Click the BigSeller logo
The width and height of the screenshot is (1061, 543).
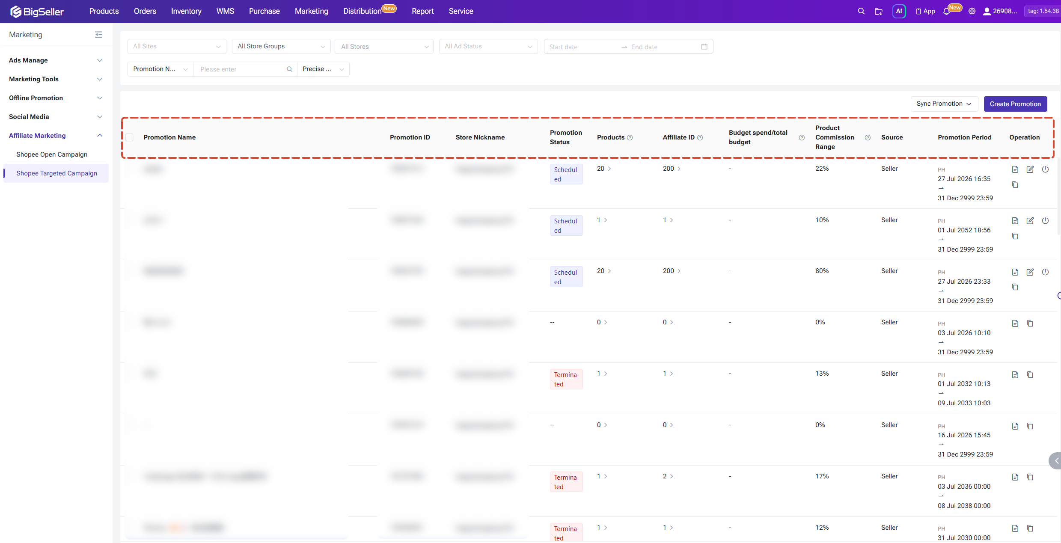point(37,12)
